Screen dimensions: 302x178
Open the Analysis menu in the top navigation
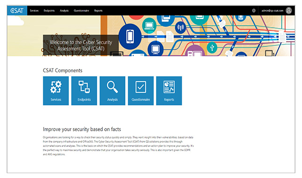tap(64, 11)
